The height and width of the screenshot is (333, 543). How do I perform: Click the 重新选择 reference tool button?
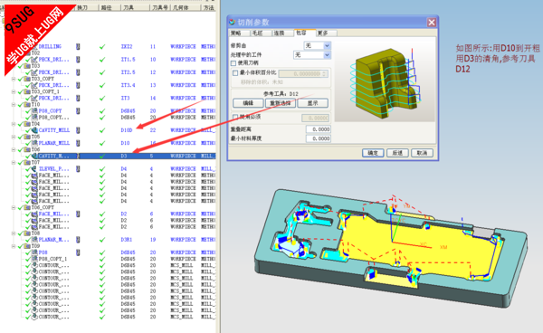tap(281, 103)
